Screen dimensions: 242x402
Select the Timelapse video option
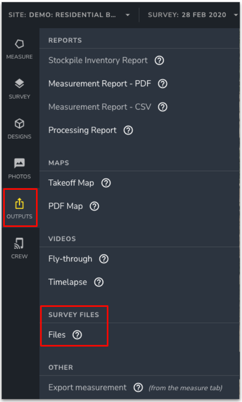68,282
